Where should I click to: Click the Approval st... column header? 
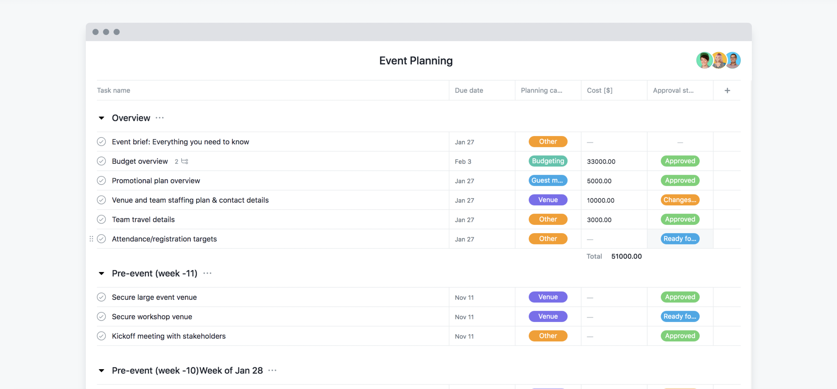[673, 90]
